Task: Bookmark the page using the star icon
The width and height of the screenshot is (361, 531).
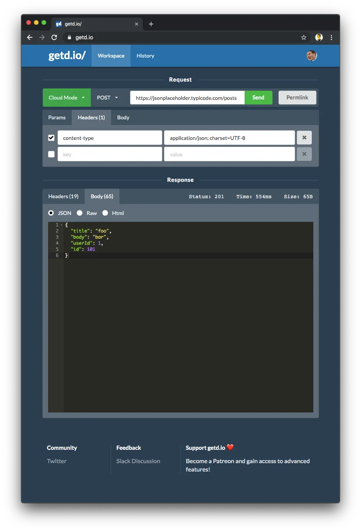Action: coord(303,37)
